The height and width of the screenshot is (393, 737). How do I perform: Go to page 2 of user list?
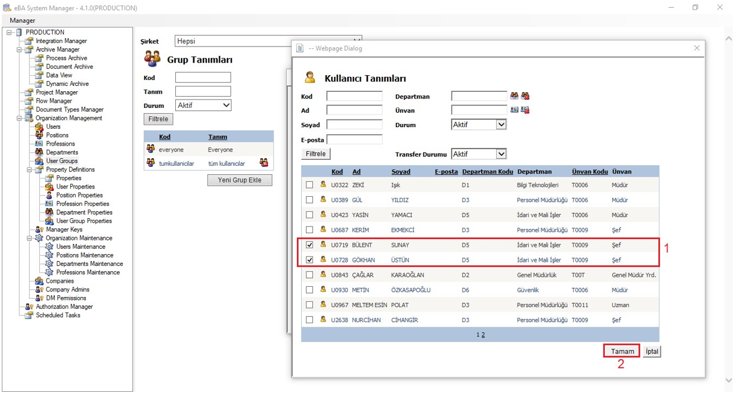tap(483, 335)
